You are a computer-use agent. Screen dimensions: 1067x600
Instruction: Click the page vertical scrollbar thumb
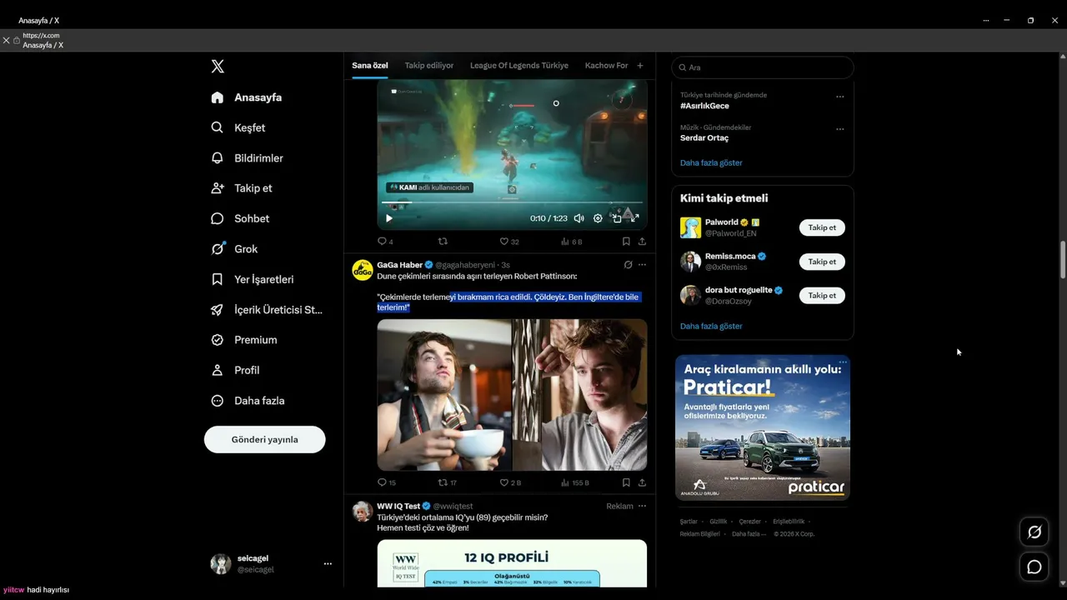(x=1062, y=260)
